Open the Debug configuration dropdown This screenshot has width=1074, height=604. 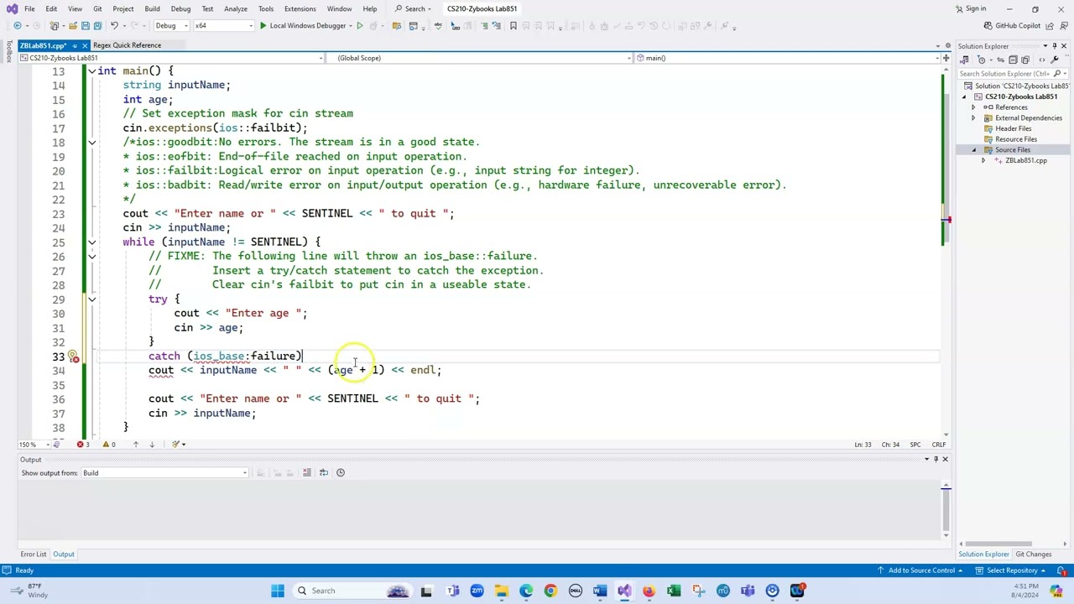coord(171,26)
